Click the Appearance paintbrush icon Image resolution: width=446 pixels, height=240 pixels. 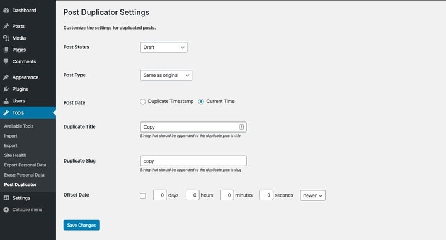[x=6, y=77]
